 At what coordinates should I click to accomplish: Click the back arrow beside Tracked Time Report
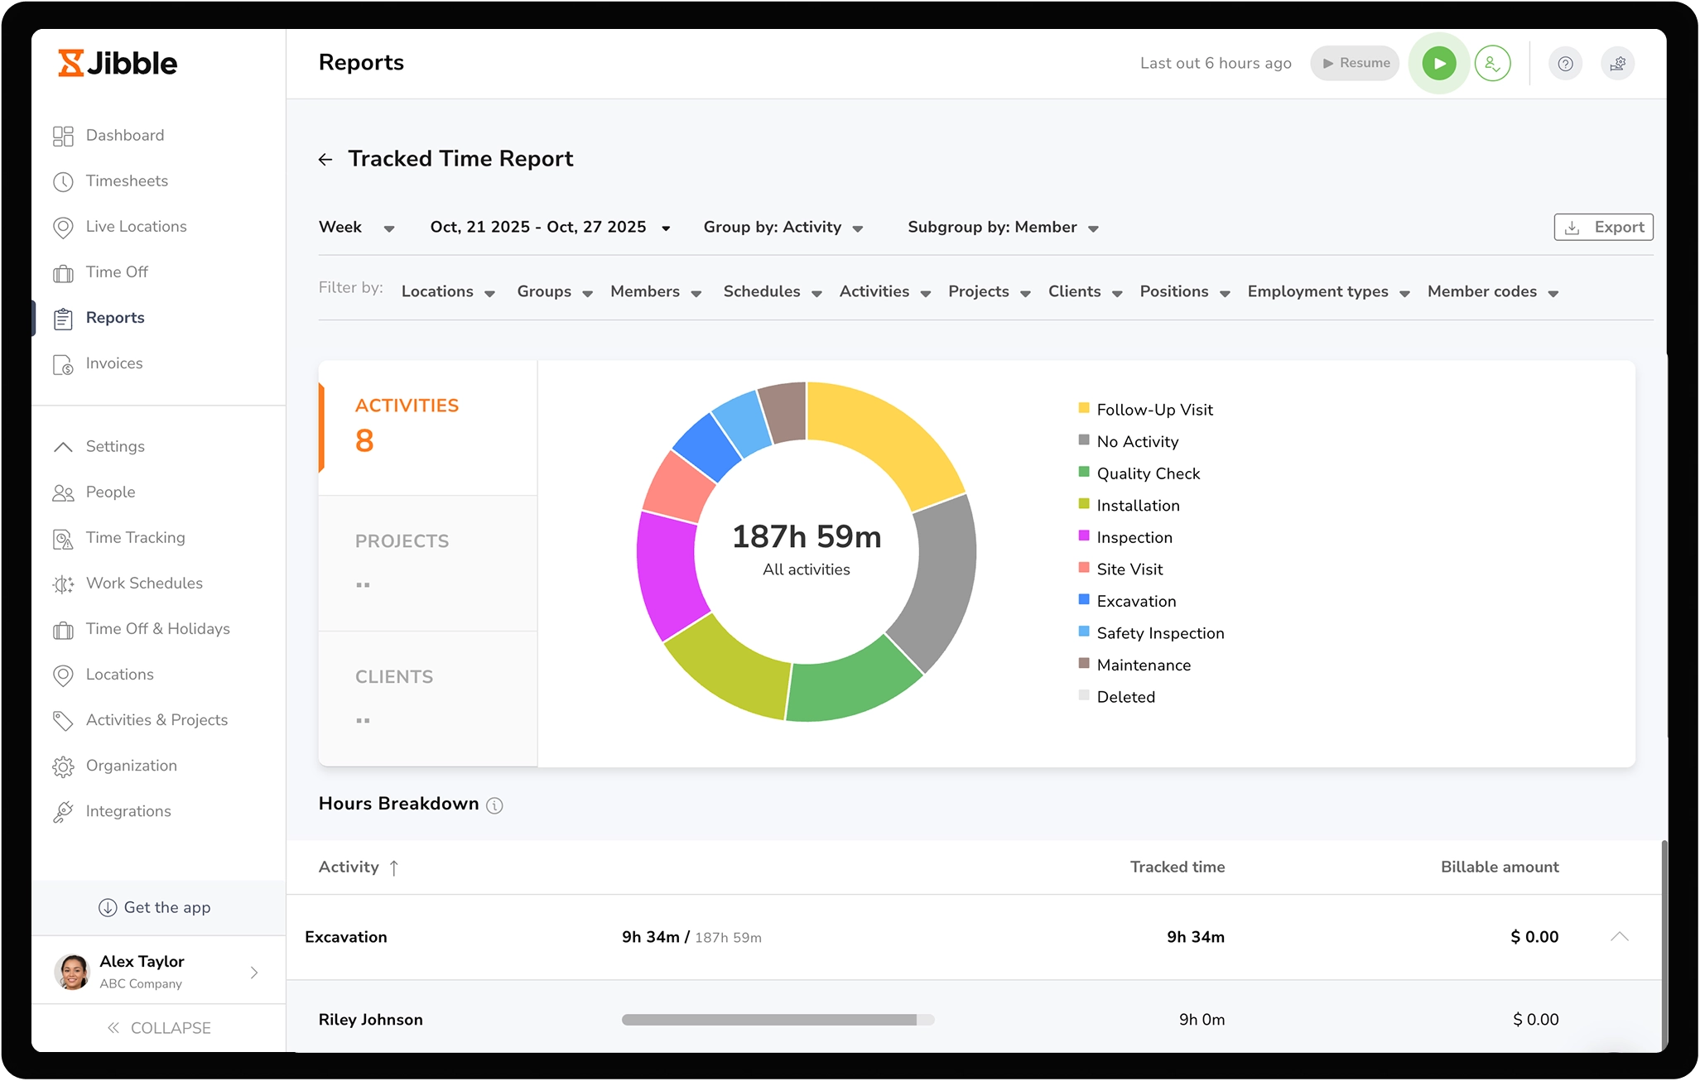325,160
